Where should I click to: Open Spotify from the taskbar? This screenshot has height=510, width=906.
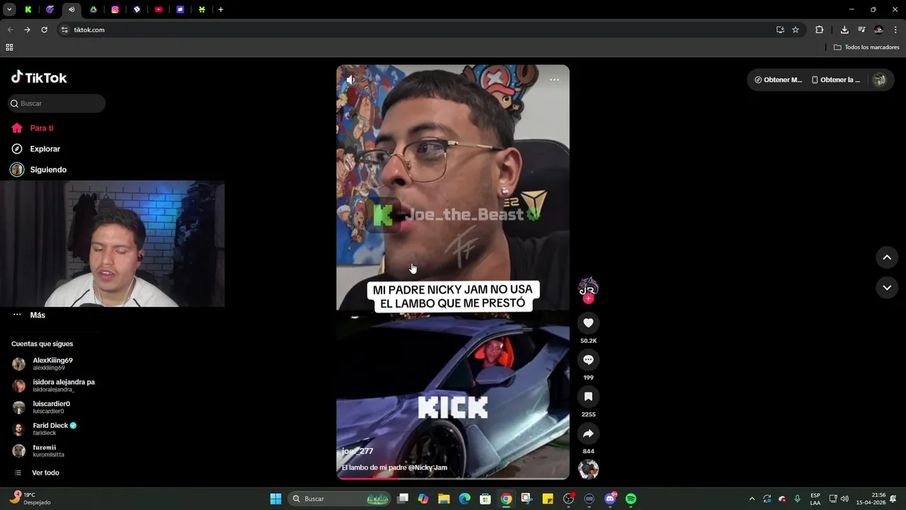[631, 499]
